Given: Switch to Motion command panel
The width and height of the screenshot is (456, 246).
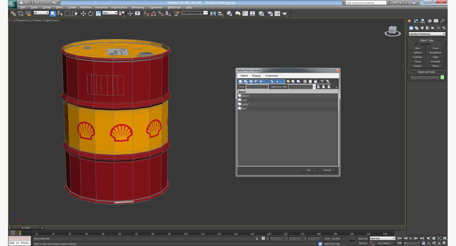Looking at the screenshot, I should [x=429, y=21].
